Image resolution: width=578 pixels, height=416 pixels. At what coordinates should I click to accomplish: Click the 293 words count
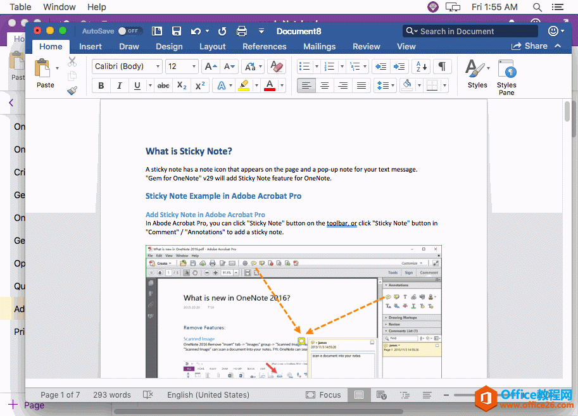(x=112, y=395)
